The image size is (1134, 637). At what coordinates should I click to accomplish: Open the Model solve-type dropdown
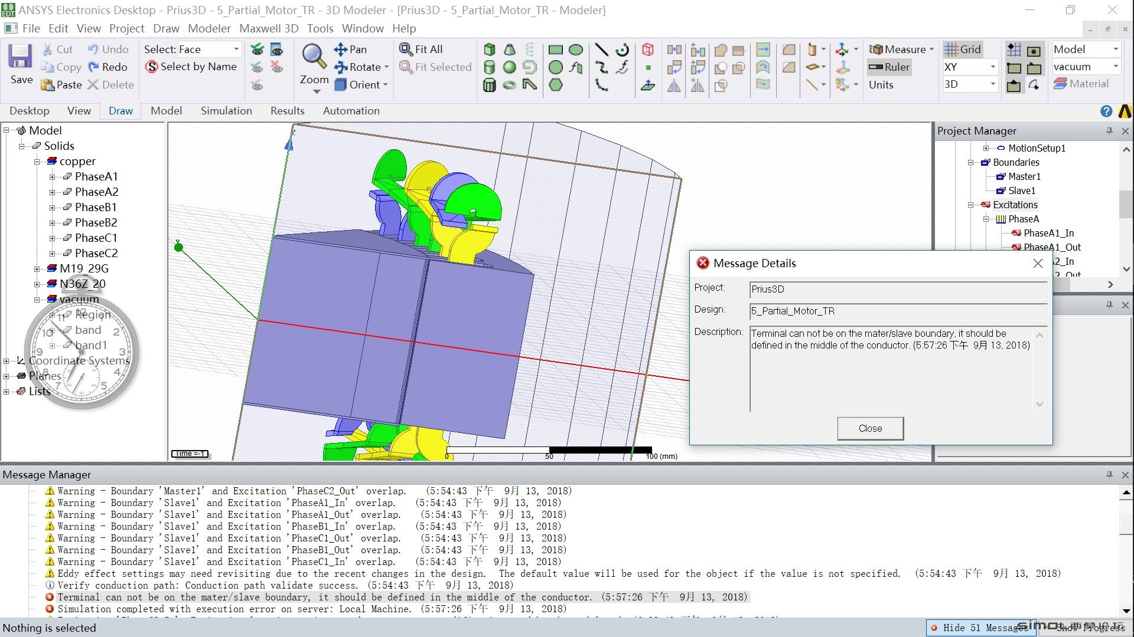pos(1115,50)
